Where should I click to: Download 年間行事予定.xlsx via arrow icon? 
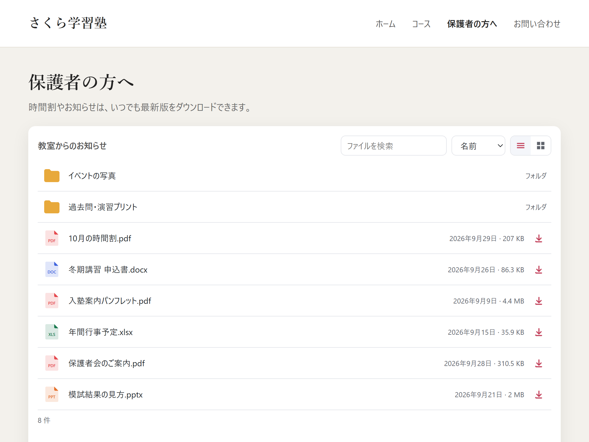point(539,332)
